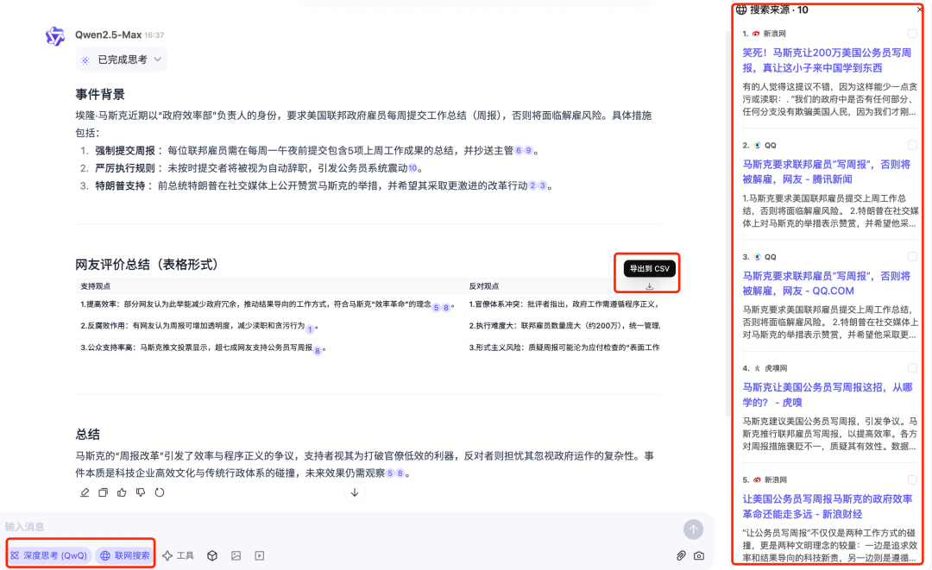This screenshot has height=570, width=932.
Task: Open citation 10 in the 严厉执行规则 line
Action: (x=412, y=168)
